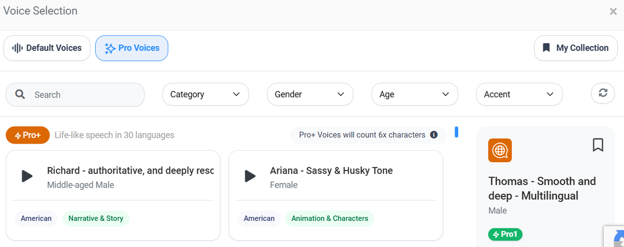Open the Category dropdown
Image resolution: width=624 pixels, height=247 pixels.
click(x=205, y=94)
